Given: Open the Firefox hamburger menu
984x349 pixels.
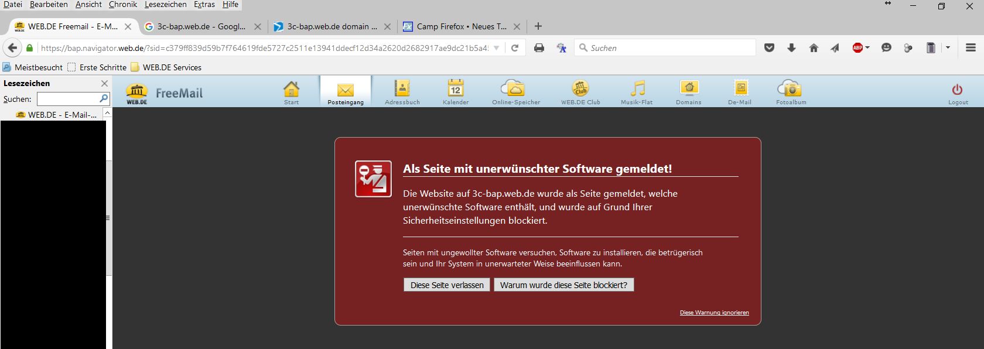Looking at the screenshot, I should point(971,48).
